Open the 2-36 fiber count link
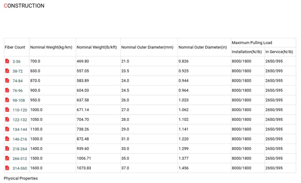The height and width of the screenshot is (183, 301). [16, 61]
